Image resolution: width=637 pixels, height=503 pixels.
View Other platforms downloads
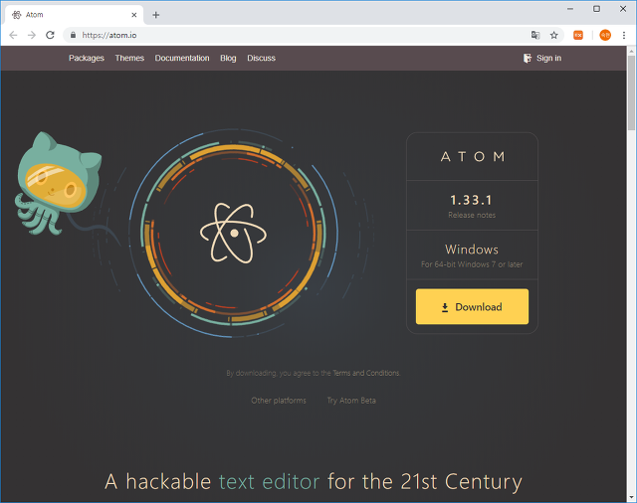click(x=279, y=401)
